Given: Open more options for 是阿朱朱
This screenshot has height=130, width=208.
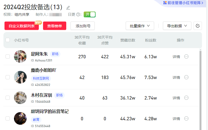Looking at the screenshot, I should point(186,56).
